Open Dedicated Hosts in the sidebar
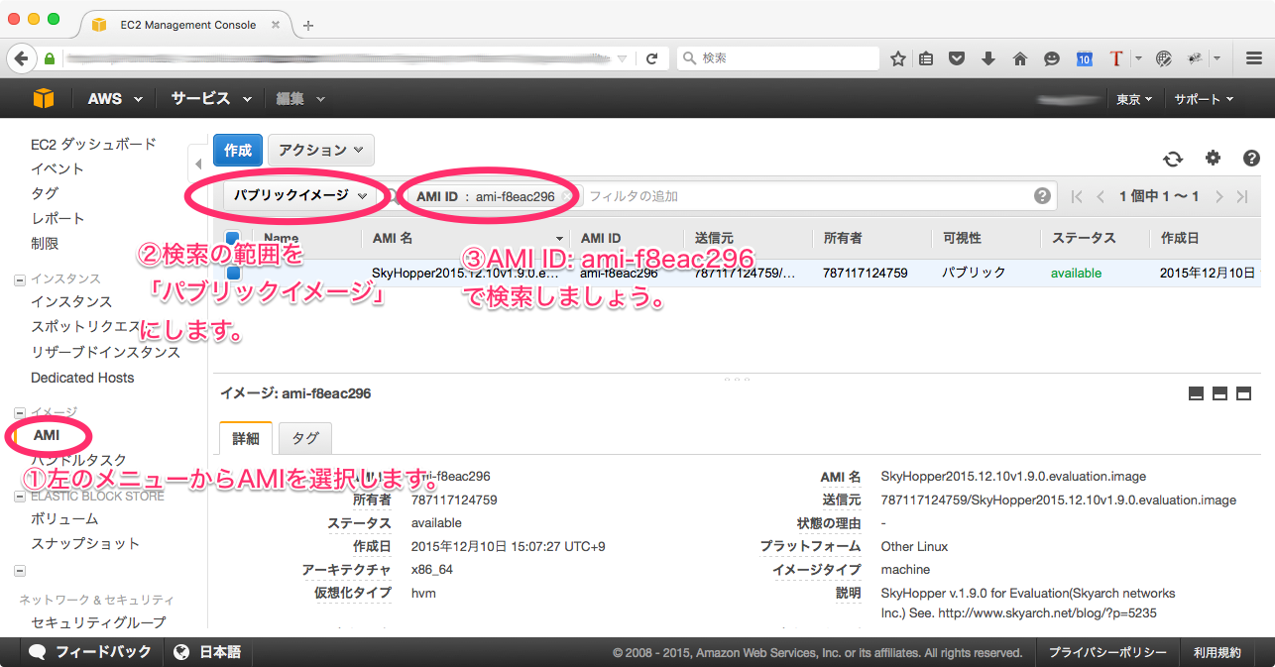 (x=82, y=378)
